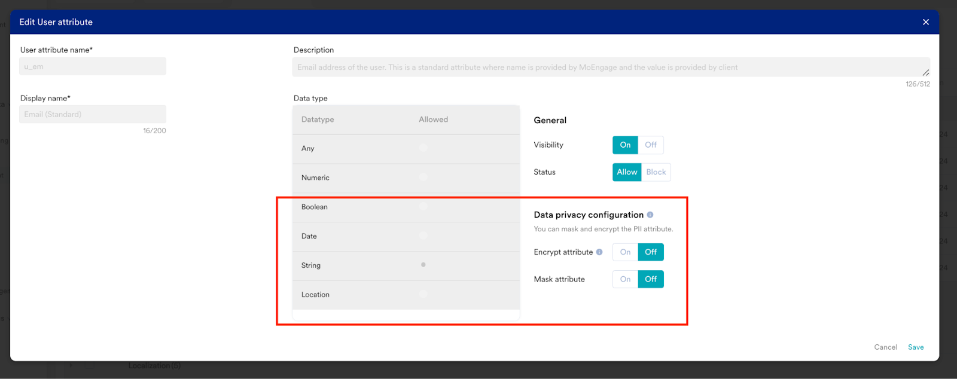Set Visibility toggle to On

click(625, 145)
